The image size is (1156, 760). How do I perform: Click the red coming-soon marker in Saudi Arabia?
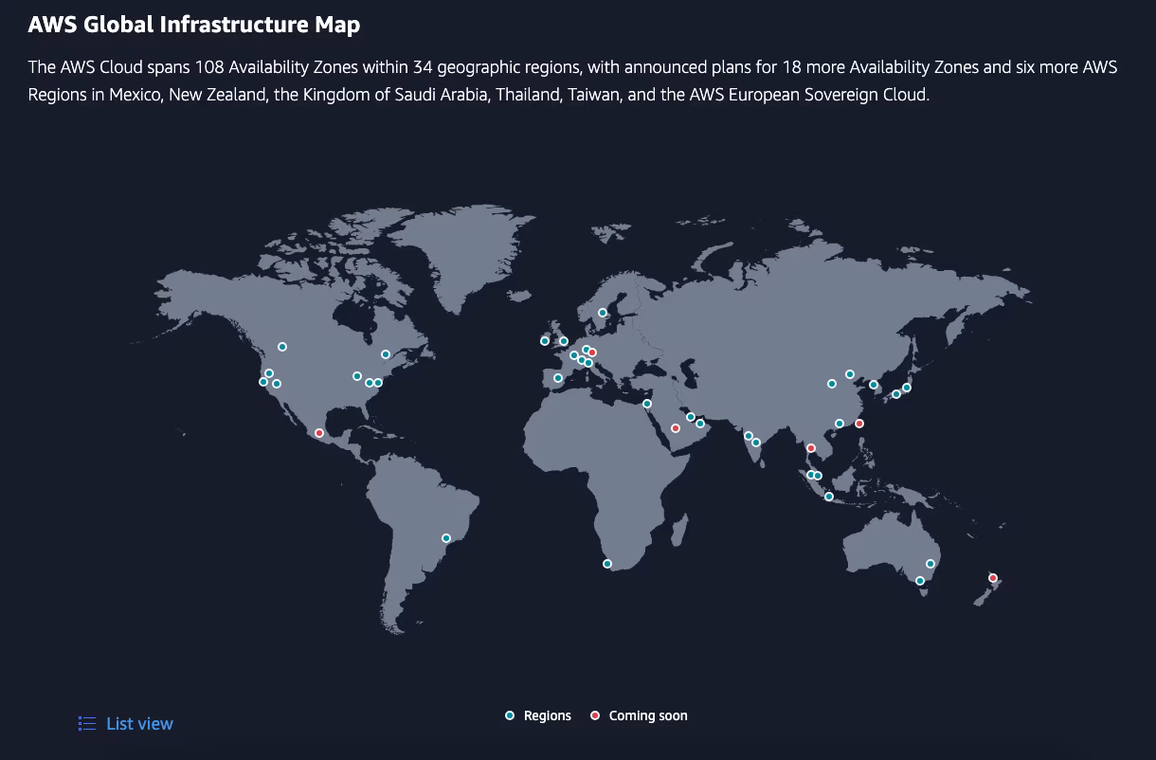coord(676,428)
